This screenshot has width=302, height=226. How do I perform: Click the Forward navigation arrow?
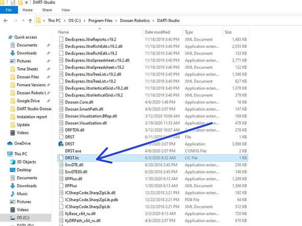15,20
